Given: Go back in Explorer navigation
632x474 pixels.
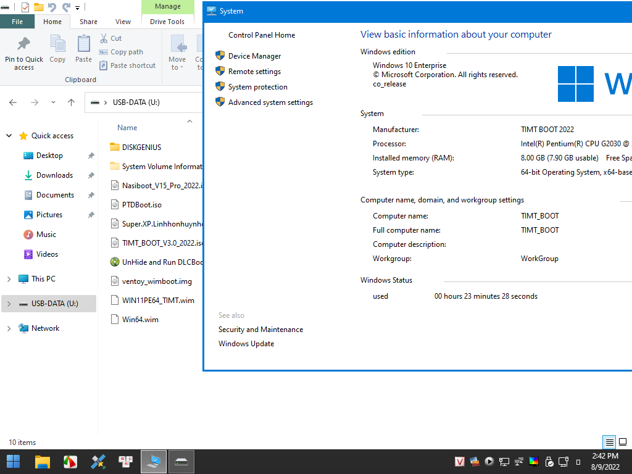Looking at the screenshot, I should tap(13, 102).
